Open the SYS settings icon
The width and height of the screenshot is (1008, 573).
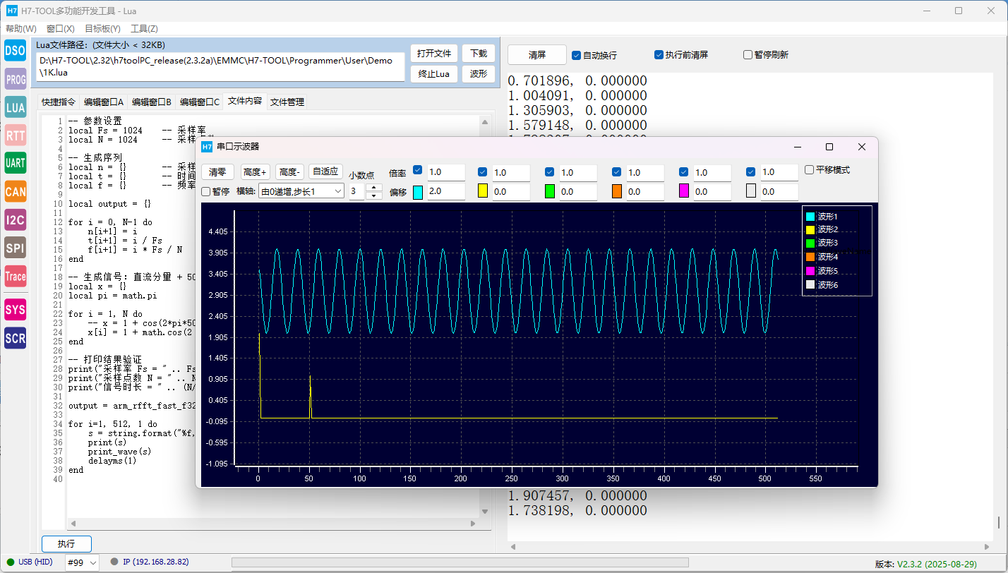click(16, 309)
